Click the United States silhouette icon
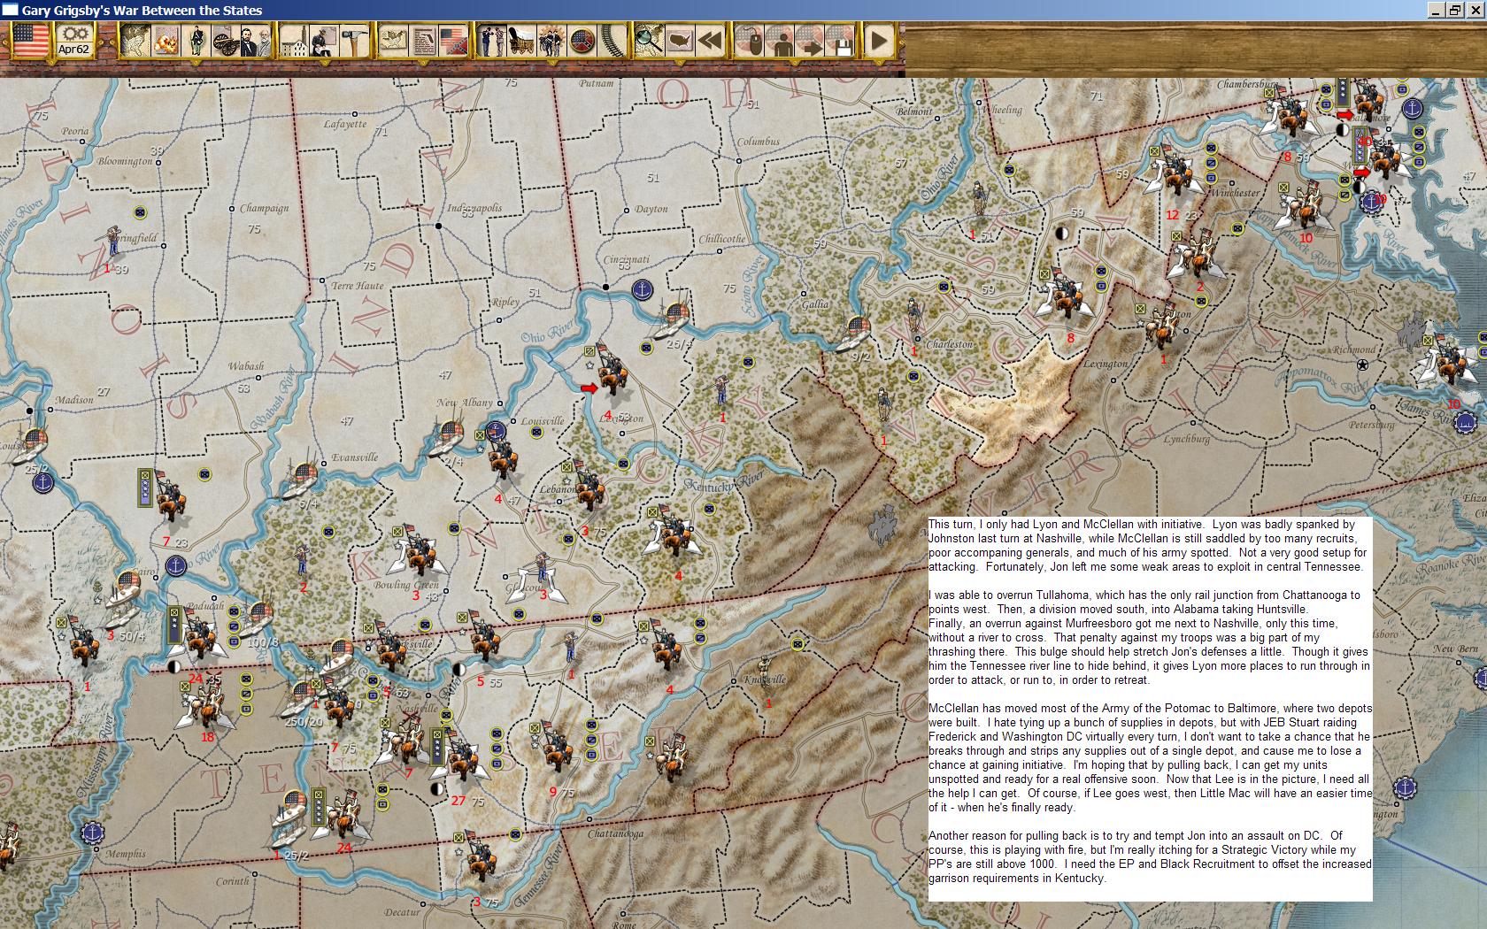The width and height of the screenshot is (1487, 929). (x=679, y=41)
